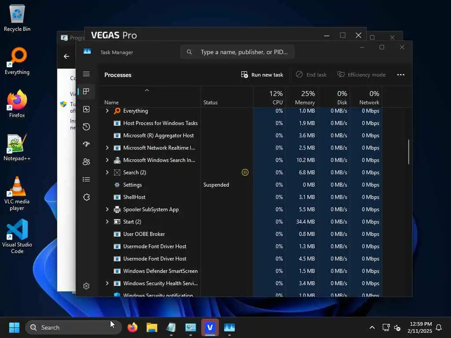Open Everything desktop shortcut

(17, 61)
